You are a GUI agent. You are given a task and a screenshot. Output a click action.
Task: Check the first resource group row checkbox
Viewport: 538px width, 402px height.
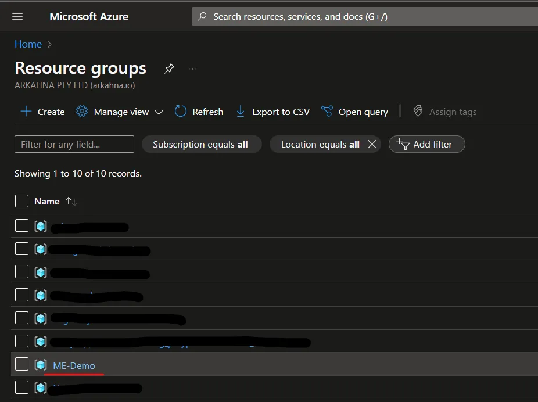(x=21, y=226)
